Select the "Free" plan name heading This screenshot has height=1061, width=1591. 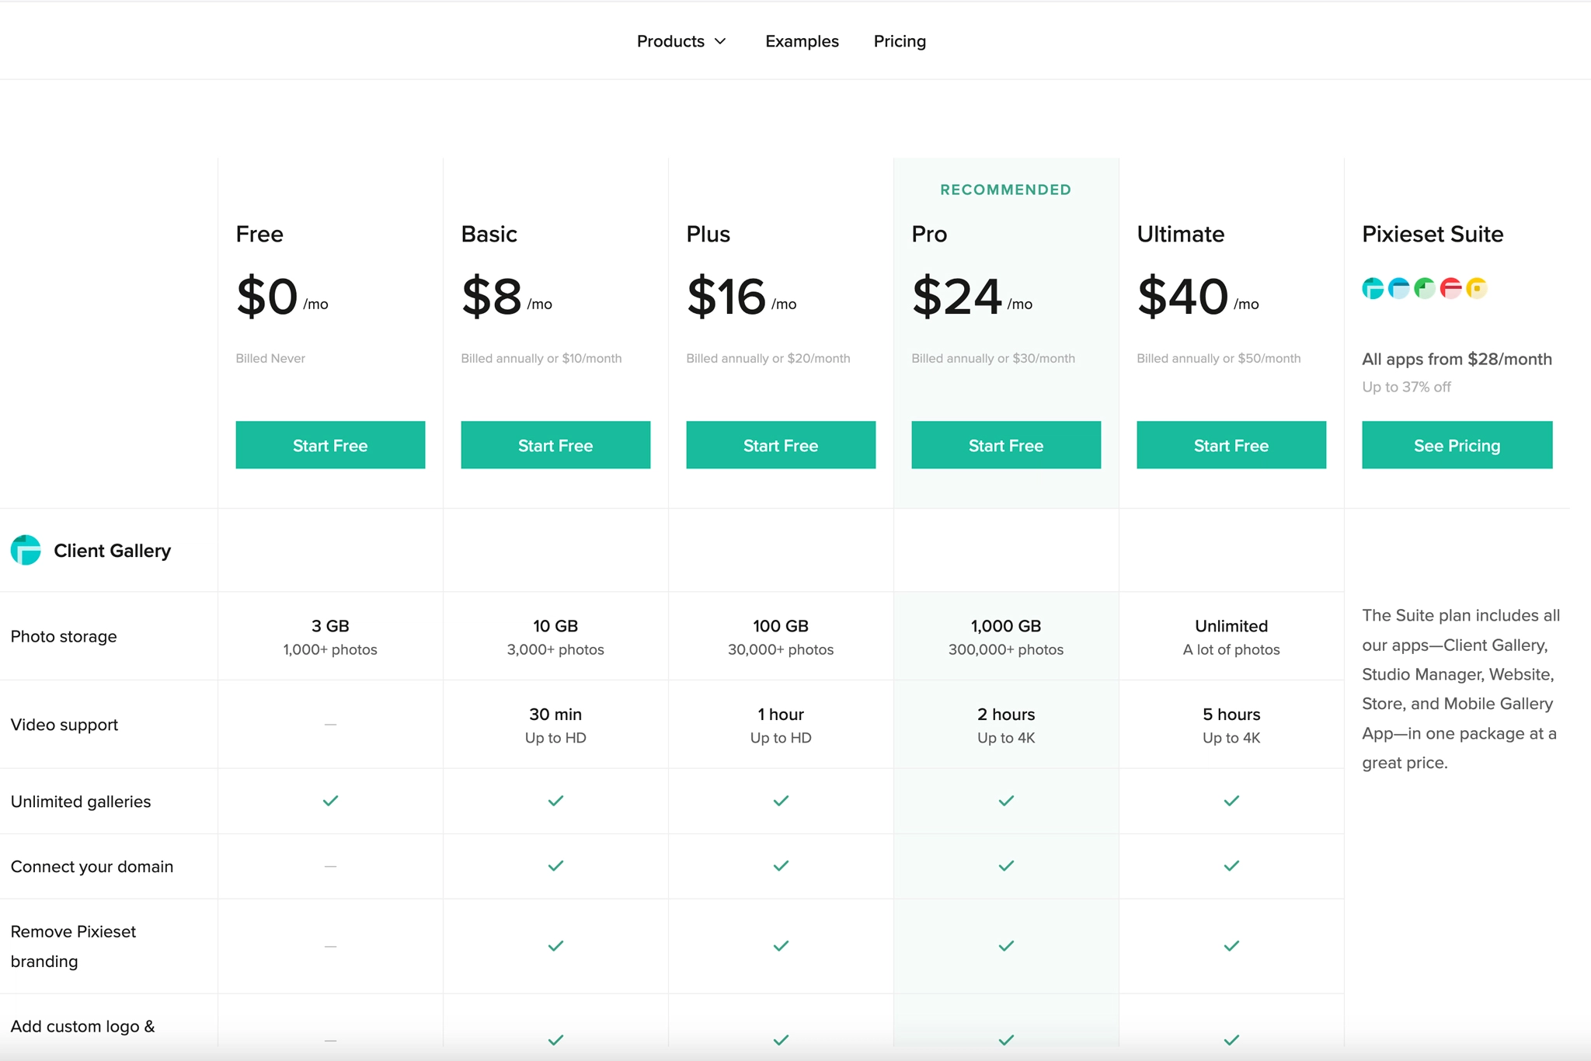coord(259,234)
